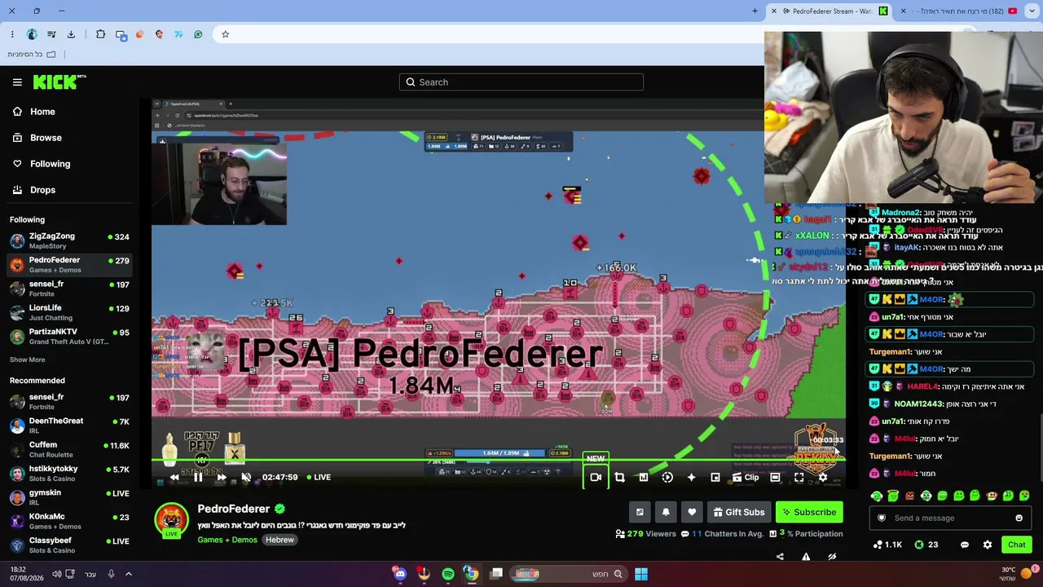Click the Games + Demos category link

coord(227,540)
